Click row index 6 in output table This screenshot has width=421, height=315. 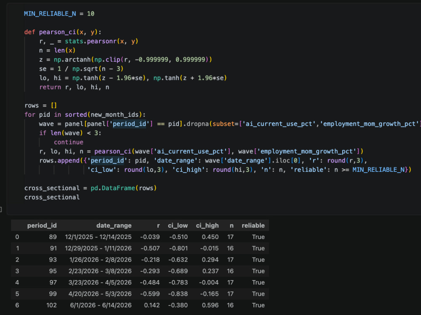point(17,305)
